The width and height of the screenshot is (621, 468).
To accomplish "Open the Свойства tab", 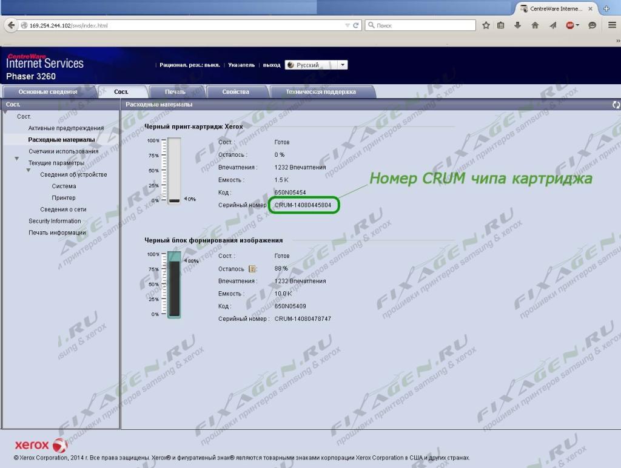I will coord(235,92).
